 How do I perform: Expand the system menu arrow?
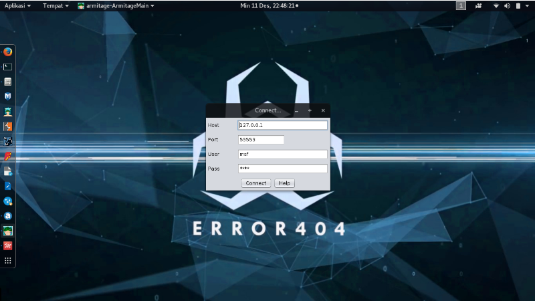point(527,6)
